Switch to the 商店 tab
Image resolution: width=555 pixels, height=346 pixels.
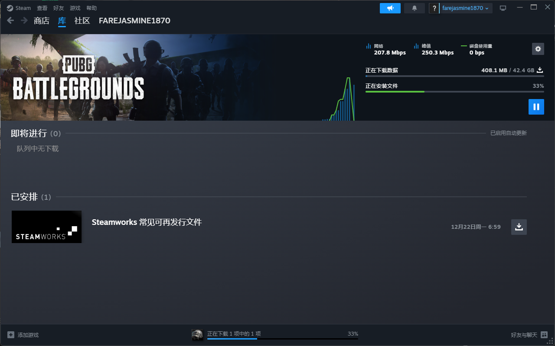click(x=42, y=21)
